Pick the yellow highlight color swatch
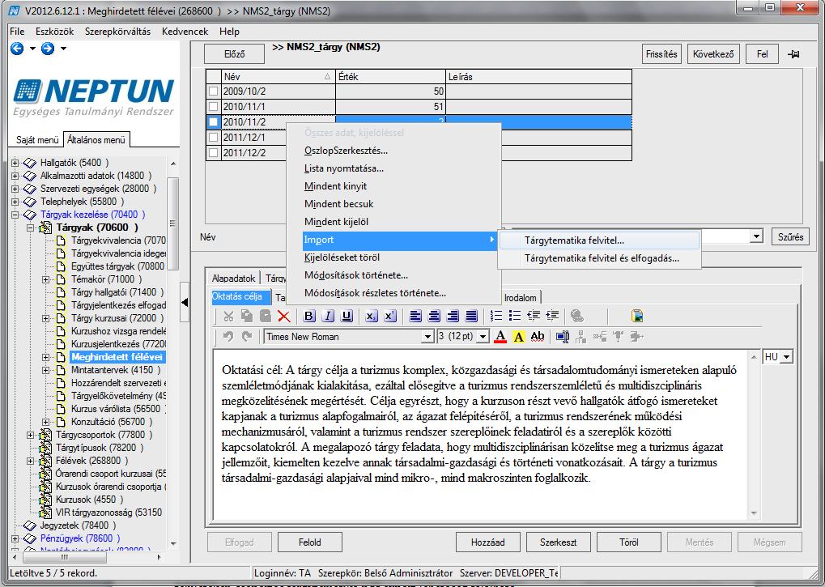The width and height of the screenshot is (825, 587). click(x=519, y=337)
